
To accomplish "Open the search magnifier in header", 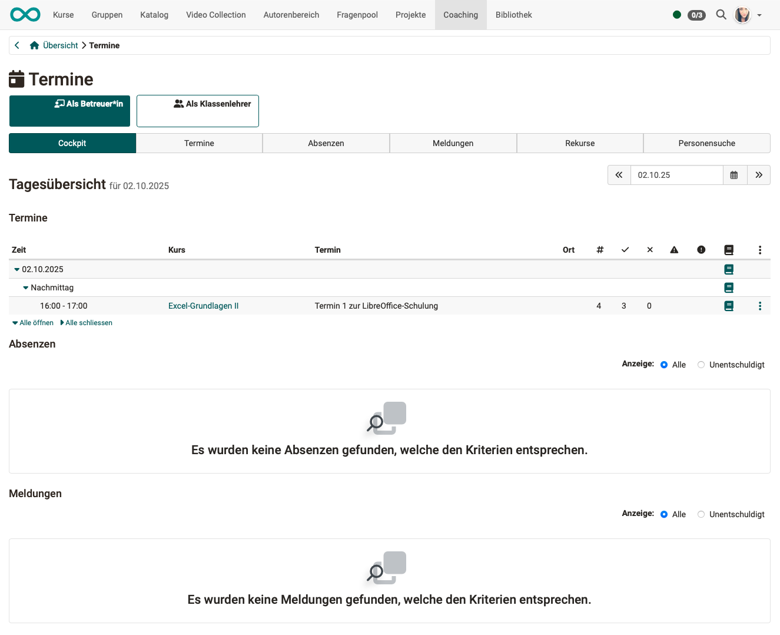I will click(721, 15).
